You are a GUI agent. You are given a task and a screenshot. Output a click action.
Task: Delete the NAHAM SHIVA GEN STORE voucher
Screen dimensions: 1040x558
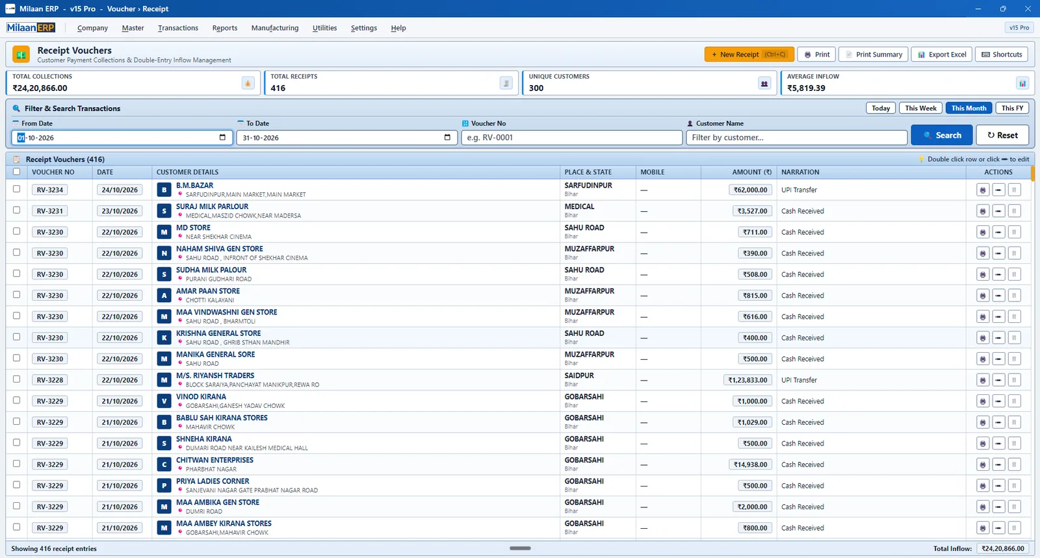(x=1014, y=253)
